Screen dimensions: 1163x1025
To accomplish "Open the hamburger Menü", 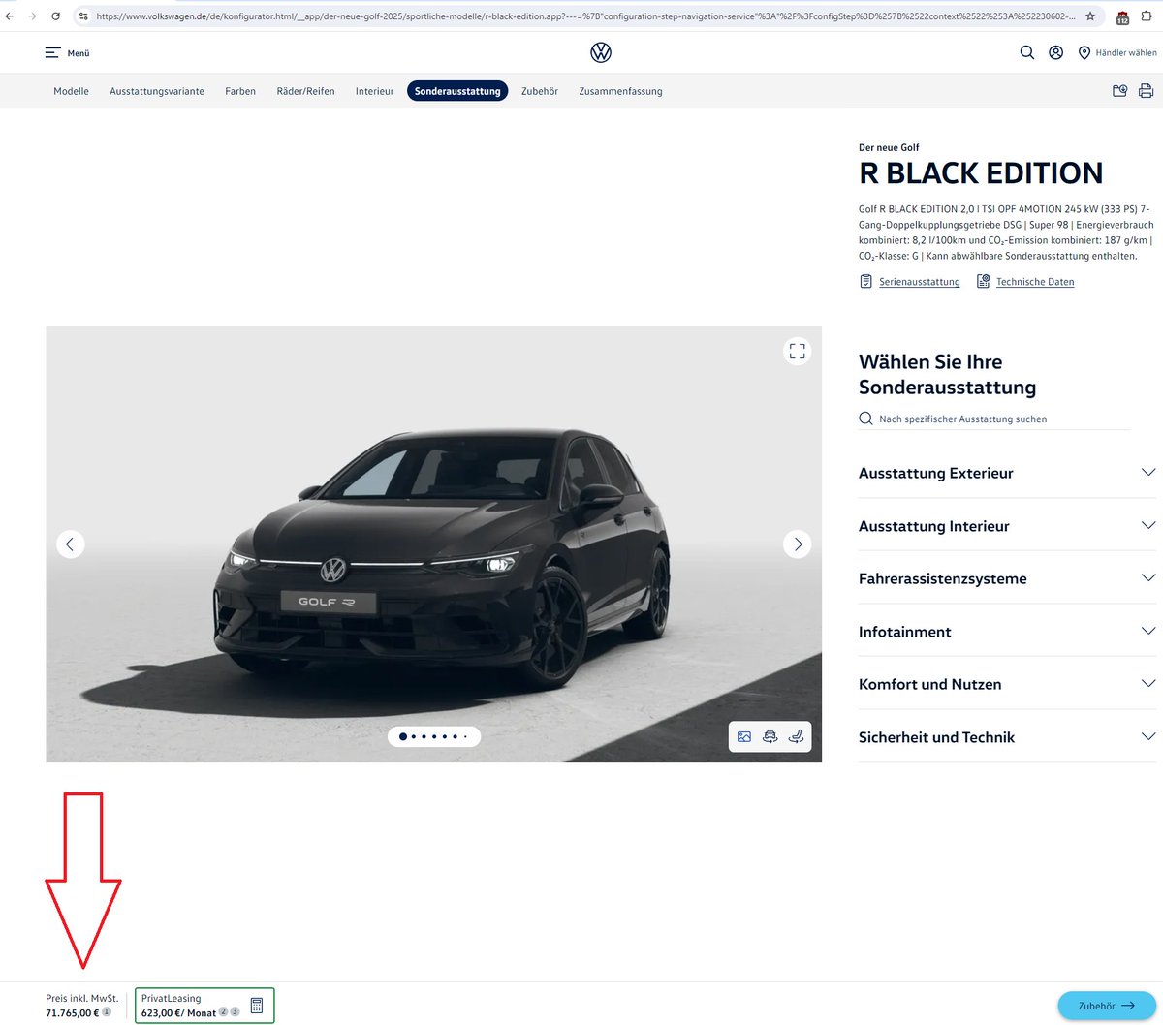I will click(x=67, y=53).
